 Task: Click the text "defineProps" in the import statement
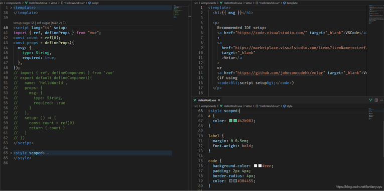tap(57, 33)
